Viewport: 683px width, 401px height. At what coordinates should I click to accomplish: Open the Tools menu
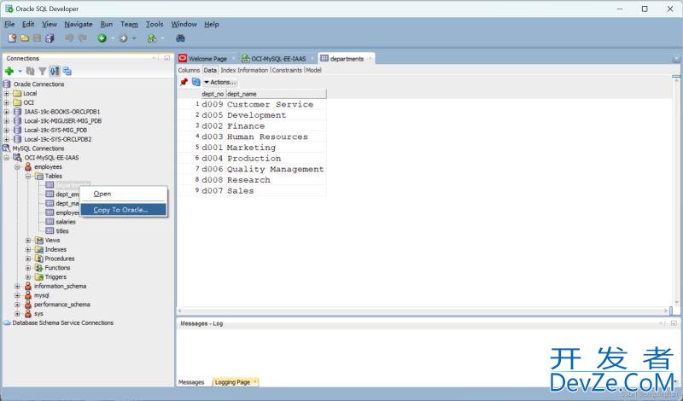click(x=155, y=25)
